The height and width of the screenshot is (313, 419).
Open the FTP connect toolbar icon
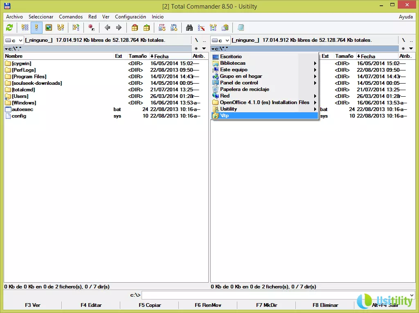pyautogui.click(x=162, y=27)
